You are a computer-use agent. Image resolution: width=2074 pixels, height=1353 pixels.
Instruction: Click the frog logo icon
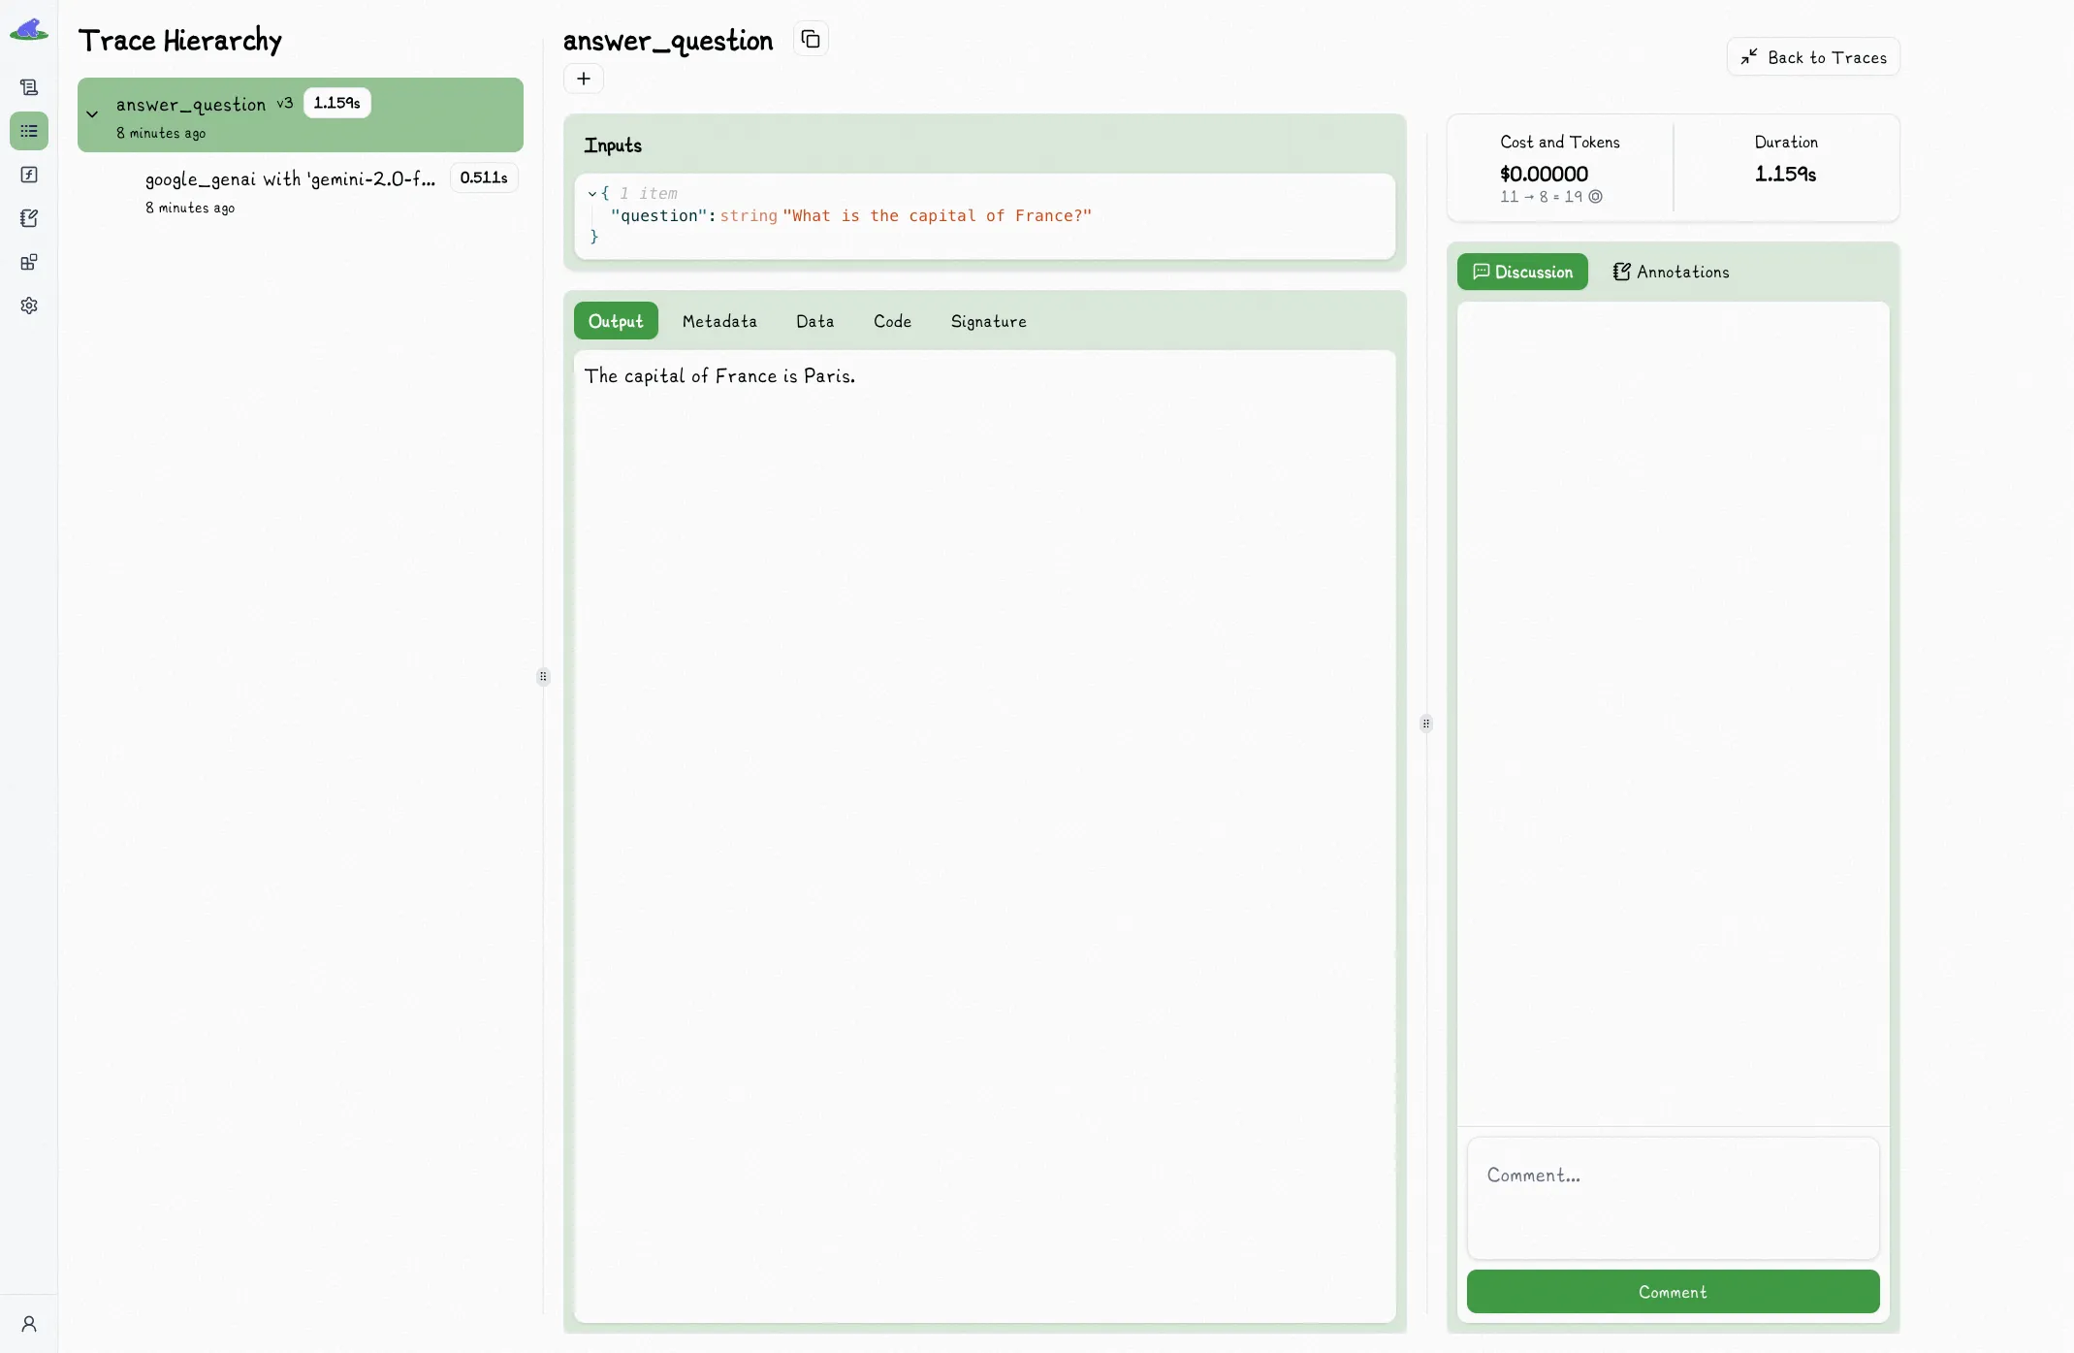click(29, 30)
